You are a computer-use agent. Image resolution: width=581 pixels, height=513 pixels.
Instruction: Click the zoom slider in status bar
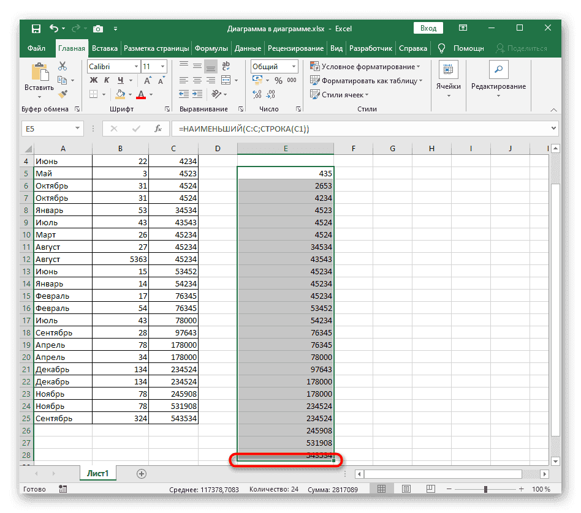486,489
